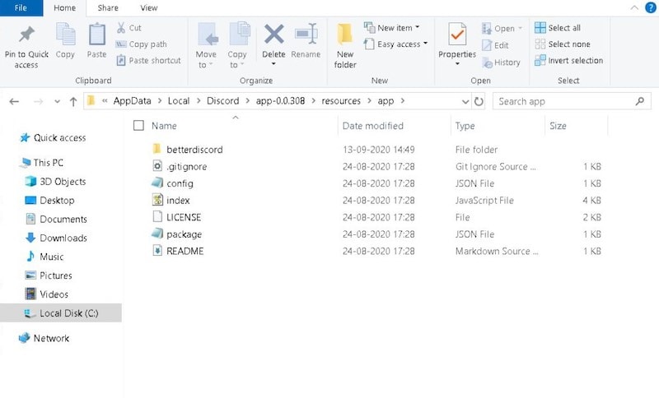Open the Help question mark icon

650,7
